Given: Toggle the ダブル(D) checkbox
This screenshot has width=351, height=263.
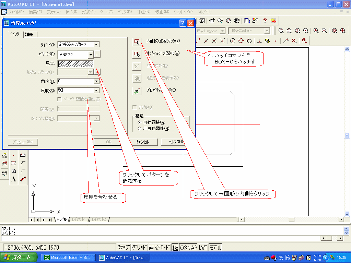Looking at the screenshot, I should click(x=134, y=108).
